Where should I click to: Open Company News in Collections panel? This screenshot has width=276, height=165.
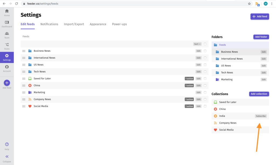coord(240,123)
